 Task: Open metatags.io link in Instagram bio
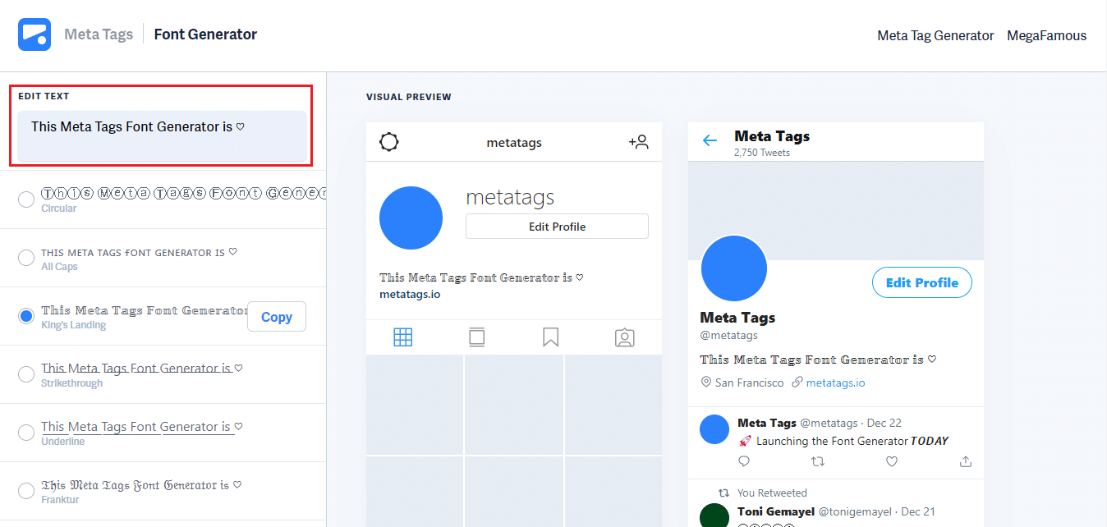410,294
